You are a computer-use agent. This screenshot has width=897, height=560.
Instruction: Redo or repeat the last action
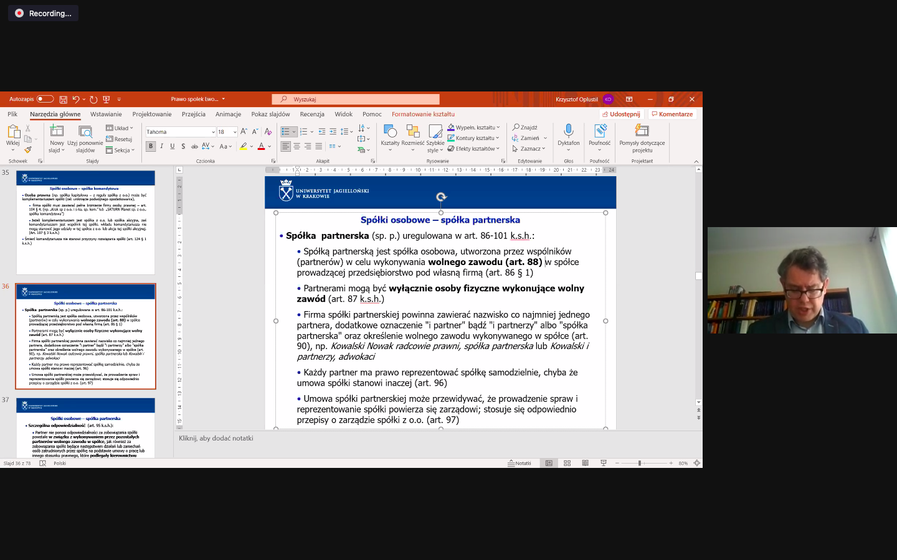(93, 99)
